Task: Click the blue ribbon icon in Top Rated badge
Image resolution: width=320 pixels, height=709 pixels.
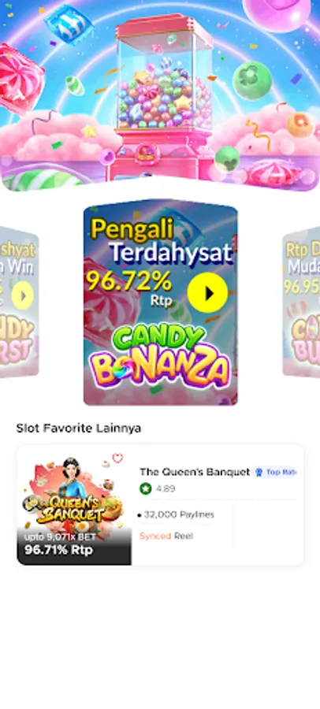Action: [259, 472]
